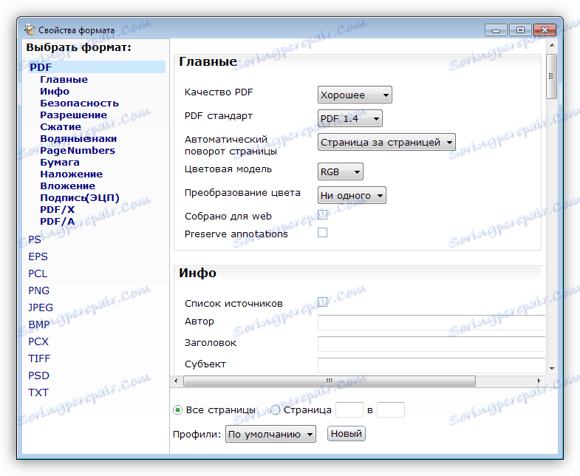Click the horizontal scrollbar thumb
This screenshot has height=476, width=580.
point(330,381)
